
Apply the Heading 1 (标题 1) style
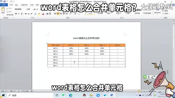[x=109, y=13]
